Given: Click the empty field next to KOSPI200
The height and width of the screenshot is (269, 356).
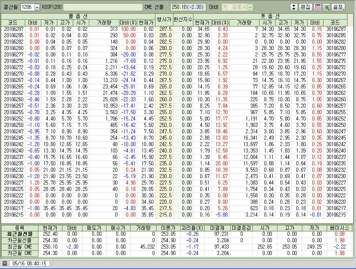Looking at the screenshot, I should click(x=103, y=7).
